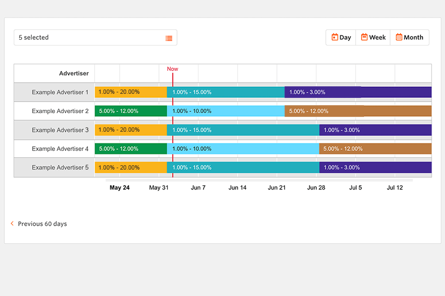Image resolution: width=445 pixels, height=296 pixels.
Task: Click the calendar icon next to Week
Action: 364,37
